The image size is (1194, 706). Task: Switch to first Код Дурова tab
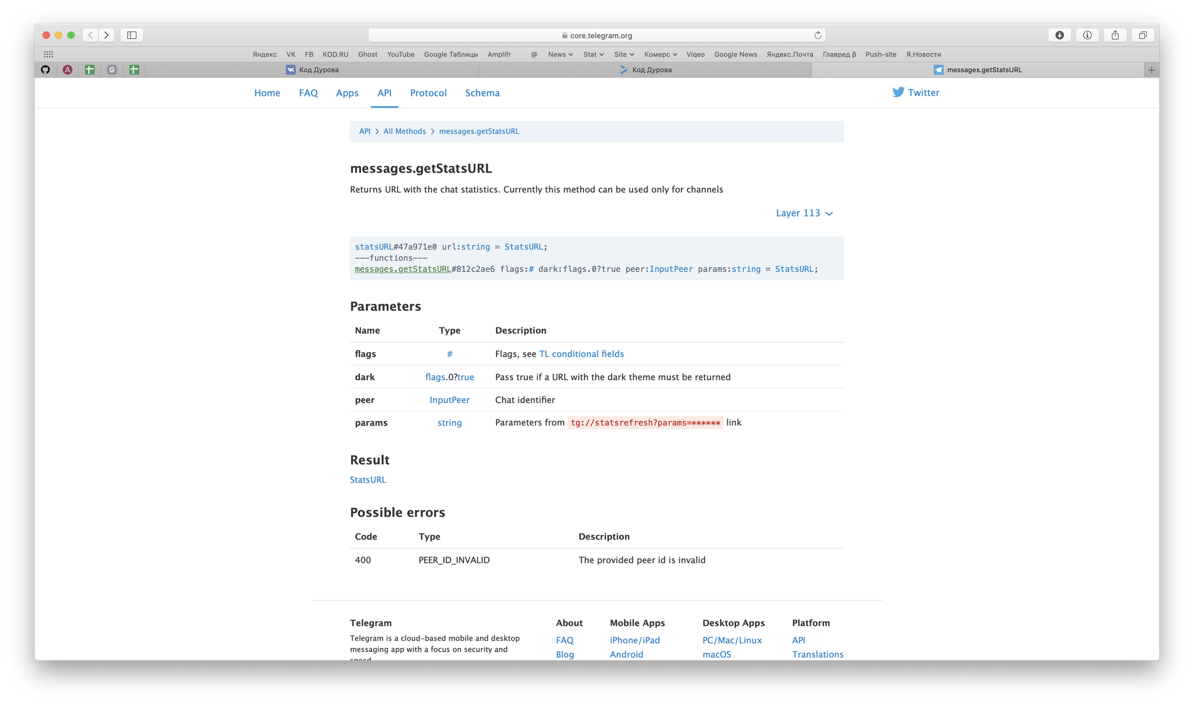tap(312, 70)
